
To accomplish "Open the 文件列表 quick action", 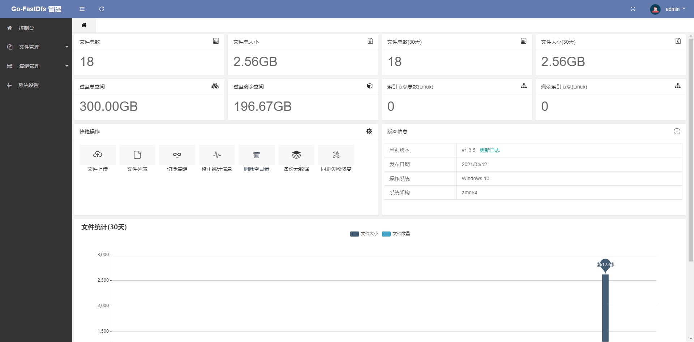I will pyautogui.click(x=137, y=155).
